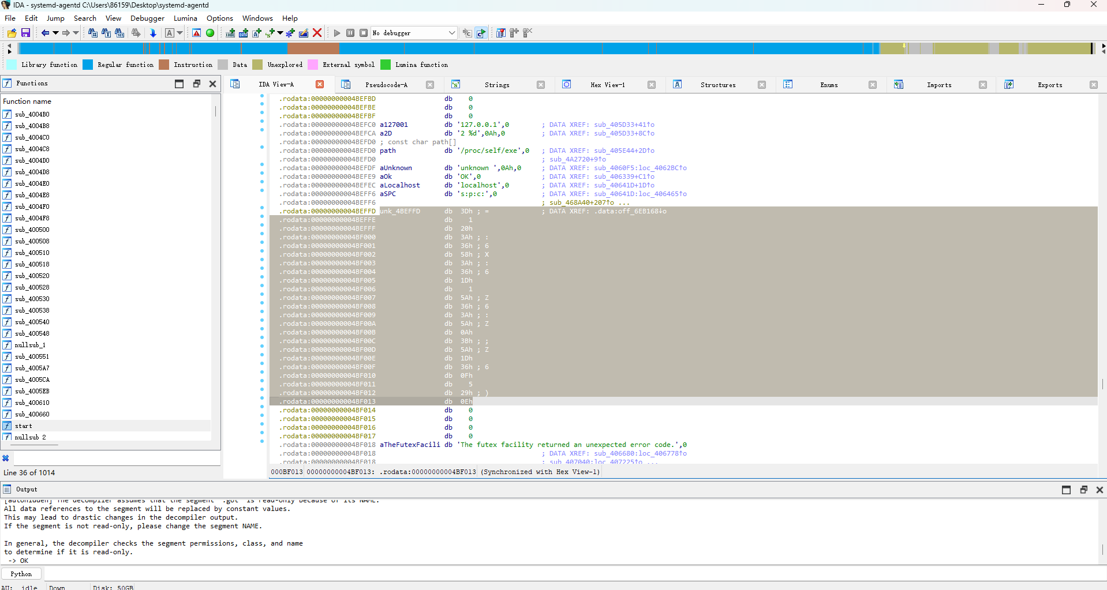1107x590 pixels.
Task: Click the brown instruction region in navigation band
Action: coord(313,48)
